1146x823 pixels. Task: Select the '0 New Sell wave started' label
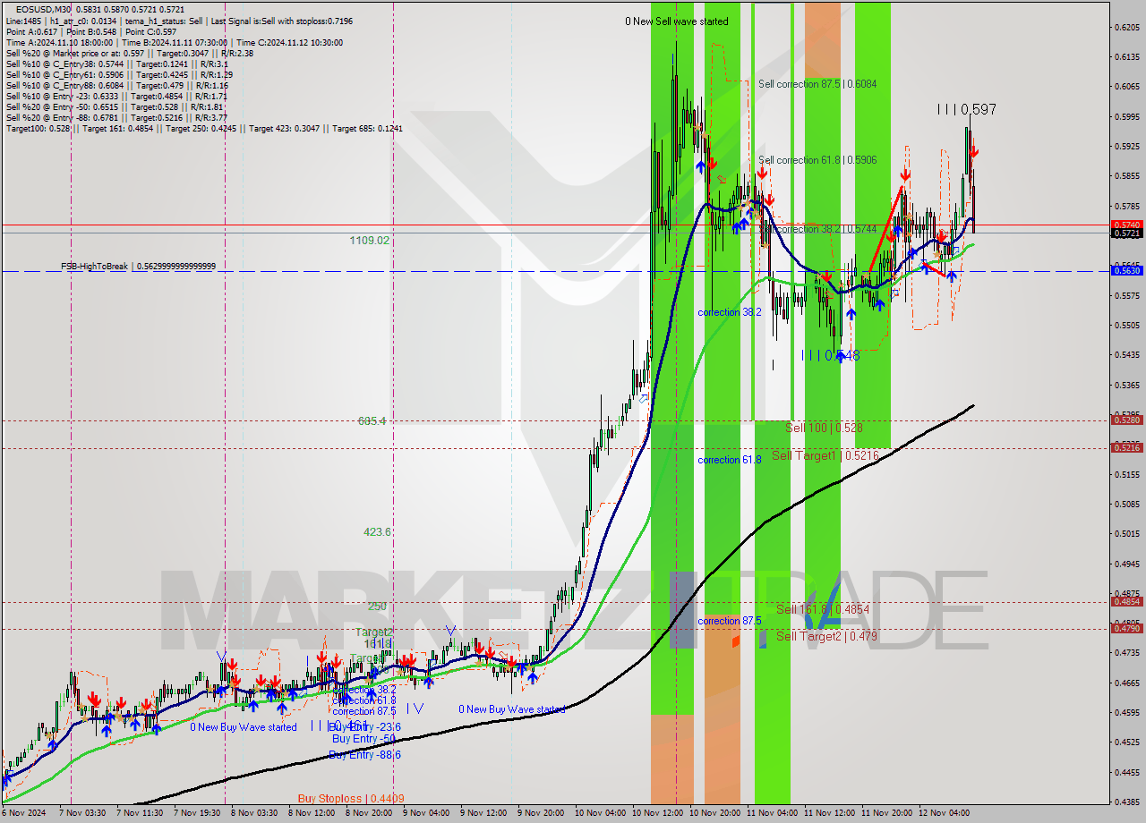coord(677,21)
